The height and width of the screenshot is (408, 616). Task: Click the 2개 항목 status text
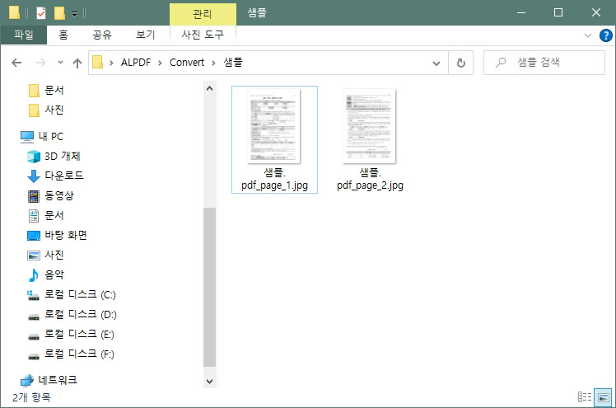(31, 398)
